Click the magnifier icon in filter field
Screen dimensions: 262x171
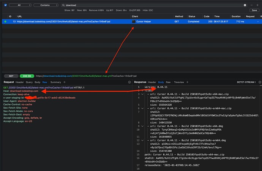[x=63, y=5]
